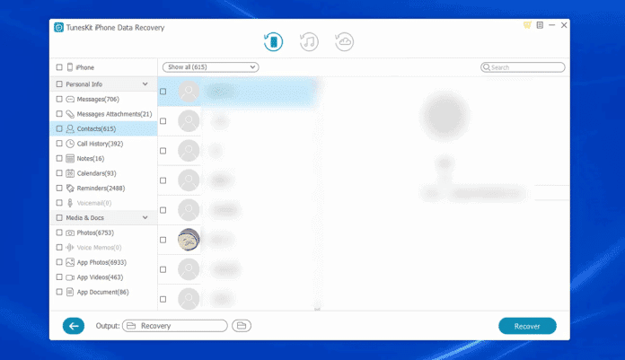Open the menu icon beside the cart
Viewport: 625px width, 360px height.
point(540,25)
